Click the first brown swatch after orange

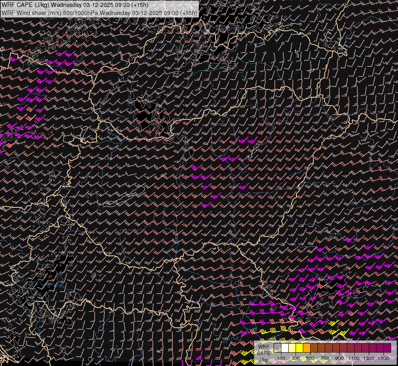tap(314, 348)
